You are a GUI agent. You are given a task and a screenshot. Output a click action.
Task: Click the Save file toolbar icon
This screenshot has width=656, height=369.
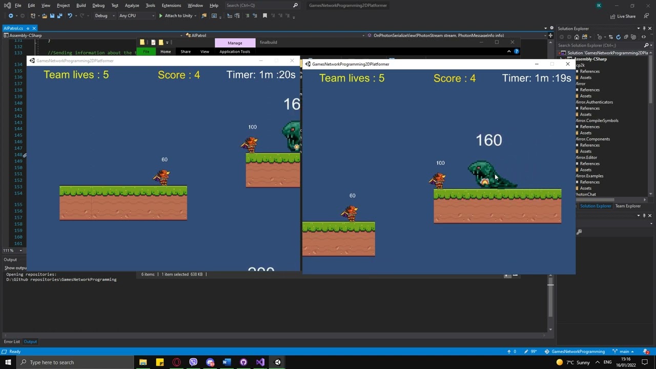point(52,16)
